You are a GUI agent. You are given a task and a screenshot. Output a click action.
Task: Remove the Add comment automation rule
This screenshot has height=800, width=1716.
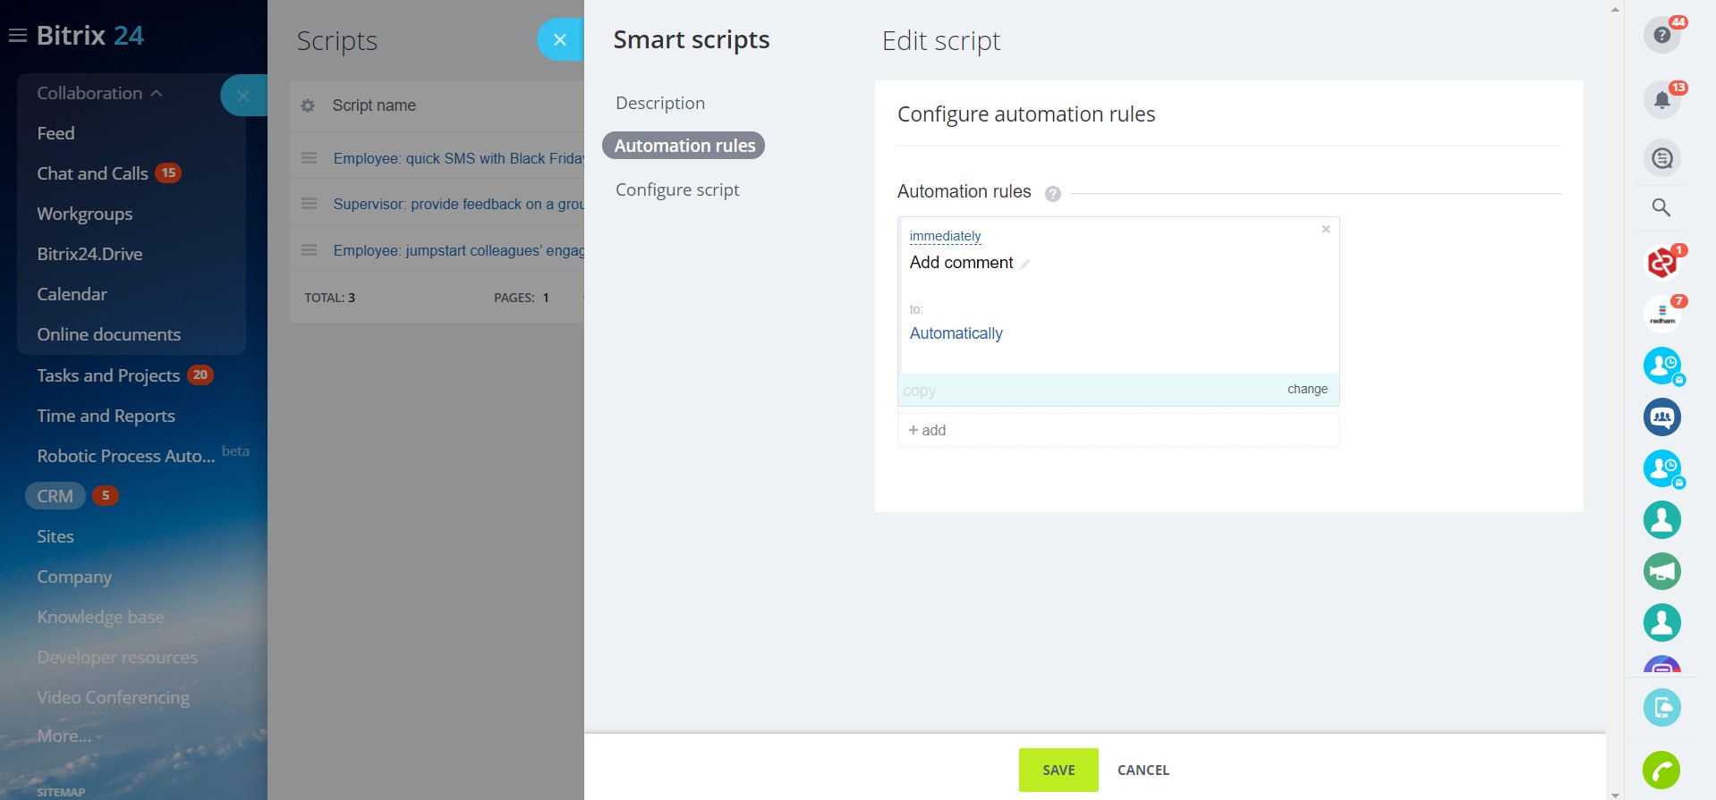pos(1326,230)
